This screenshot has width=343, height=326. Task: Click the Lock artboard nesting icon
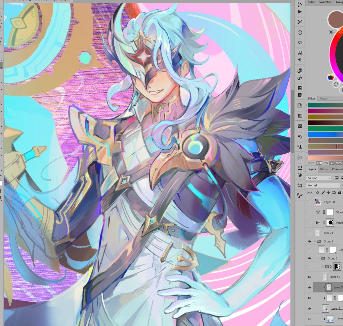click(x=334, y=193)
